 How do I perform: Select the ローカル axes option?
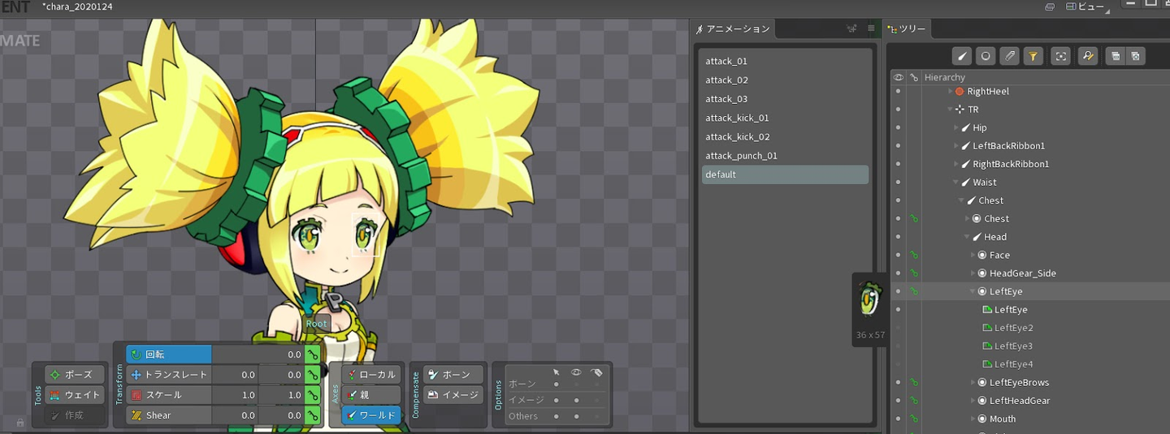coord(370,375)
